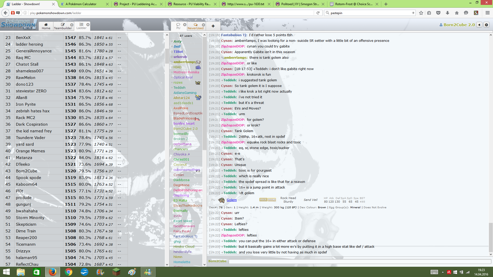Open the Firefox downloads arrow icon
This screenshot has height=277, width=493.
[447, 13]
